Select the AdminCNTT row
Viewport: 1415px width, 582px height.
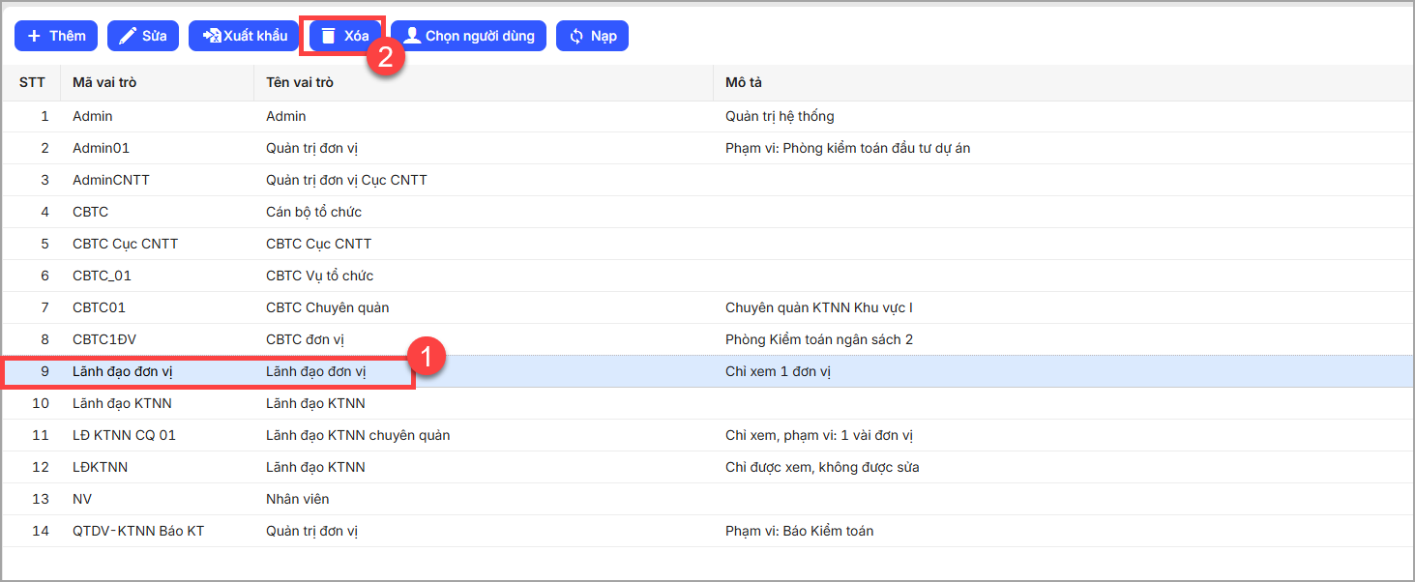click(x=111, y=180)
